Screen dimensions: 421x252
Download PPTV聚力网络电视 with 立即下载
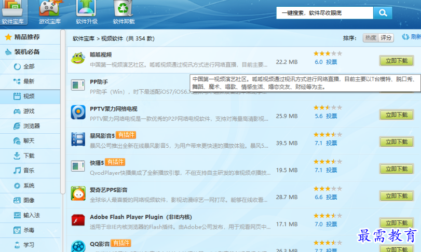point(397,115)
